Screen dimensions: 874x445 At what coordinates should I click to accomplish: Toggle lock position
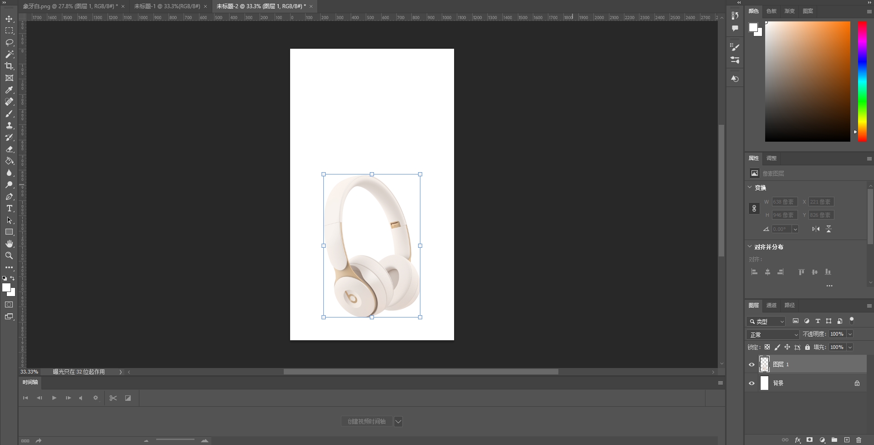pyautogui.click(x=787, y=347)
